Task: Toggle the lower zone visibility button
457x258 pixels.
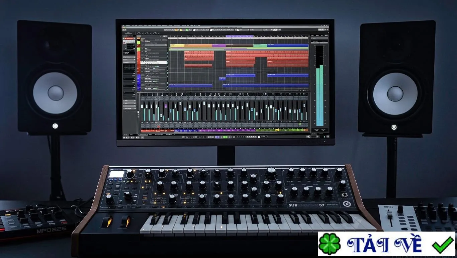Action: coord(321,30)
